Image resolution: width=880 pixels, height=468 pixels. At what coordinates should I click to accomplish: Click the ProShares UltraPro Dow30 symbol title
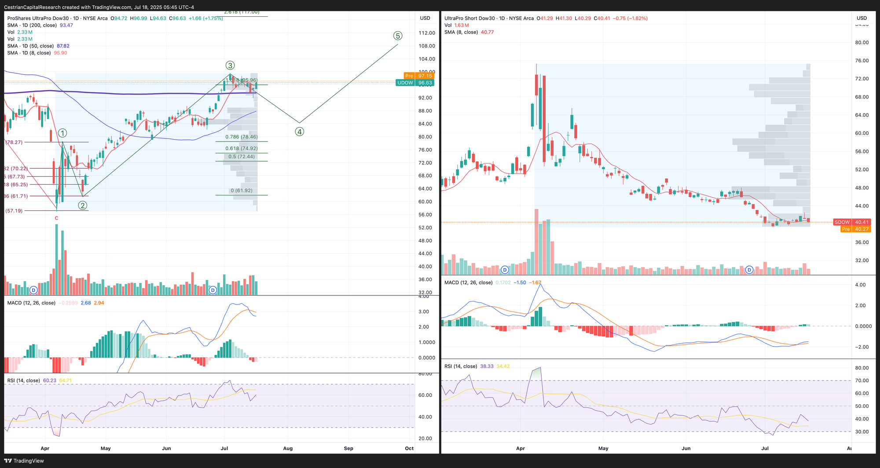[57, 18]
